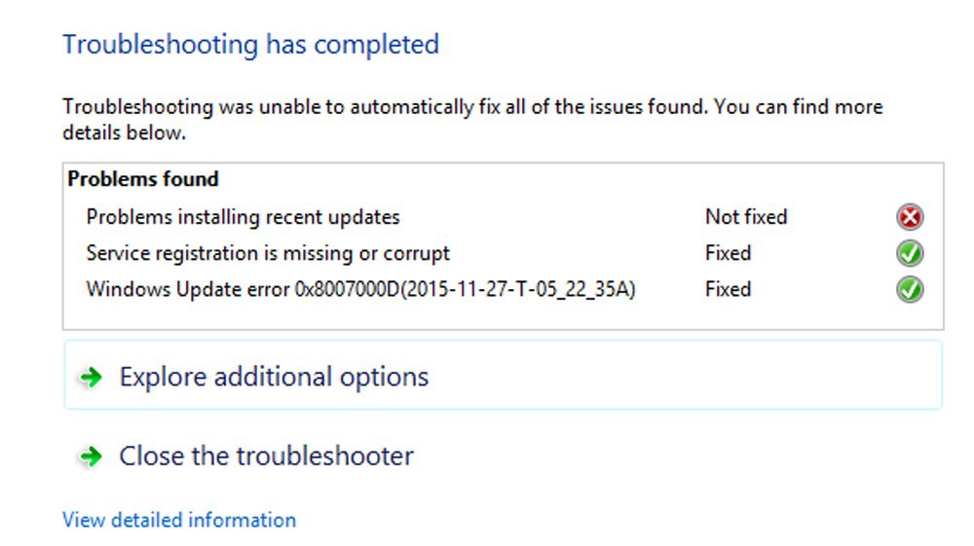Screen dimensions: 974x546
Task: Select the 0x8007000D error code text
Action: click(348, 290)
